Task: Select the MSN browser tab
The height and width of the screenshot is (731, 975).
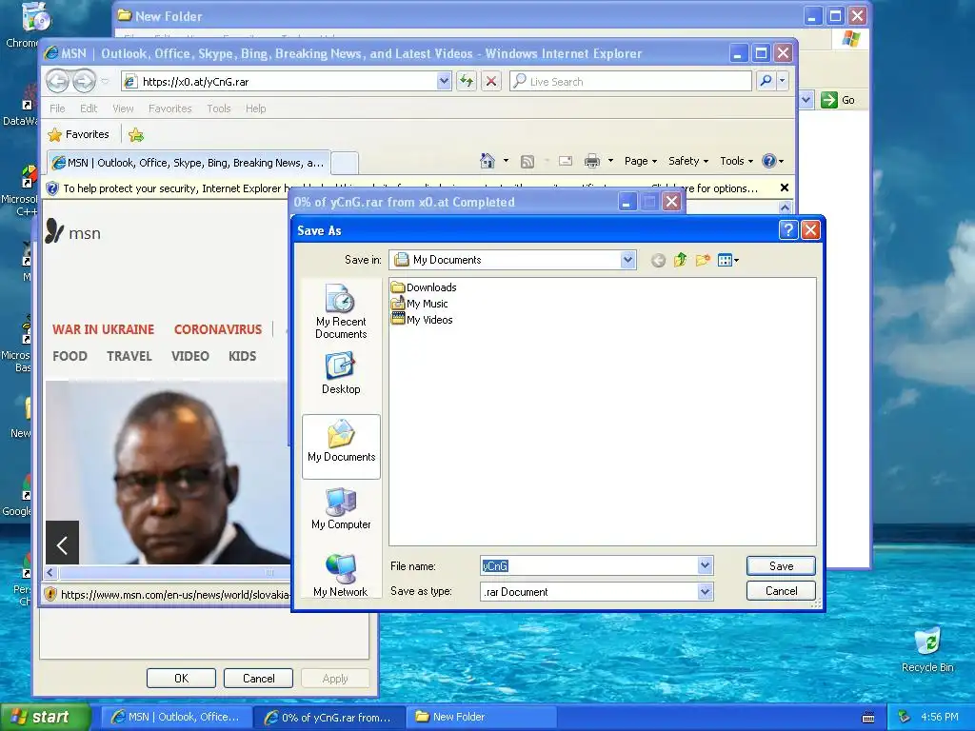Action: [189, 163]
